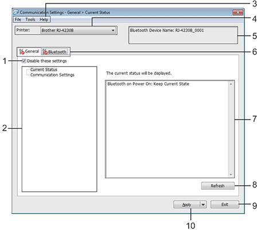Image resolution: width=258 pixels, height=230 pixels.
Task: Click the Exit button
Action: [225, 205]
